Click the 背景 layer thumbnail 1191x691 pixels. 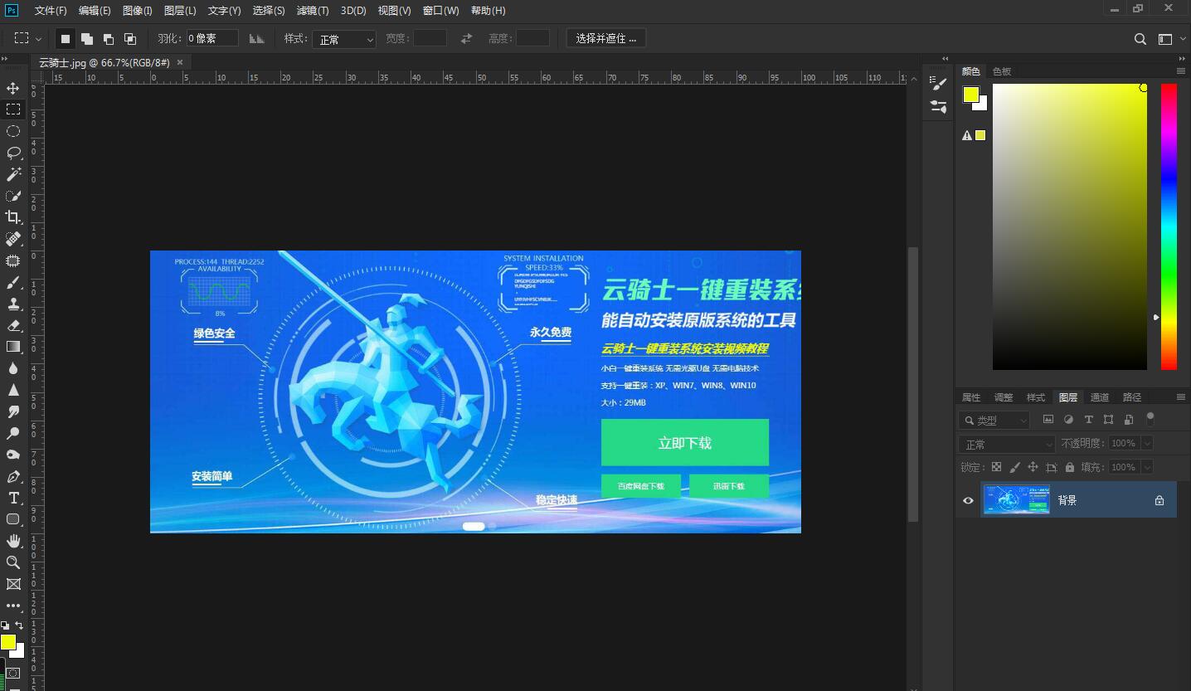click(x=1016, y=499)
